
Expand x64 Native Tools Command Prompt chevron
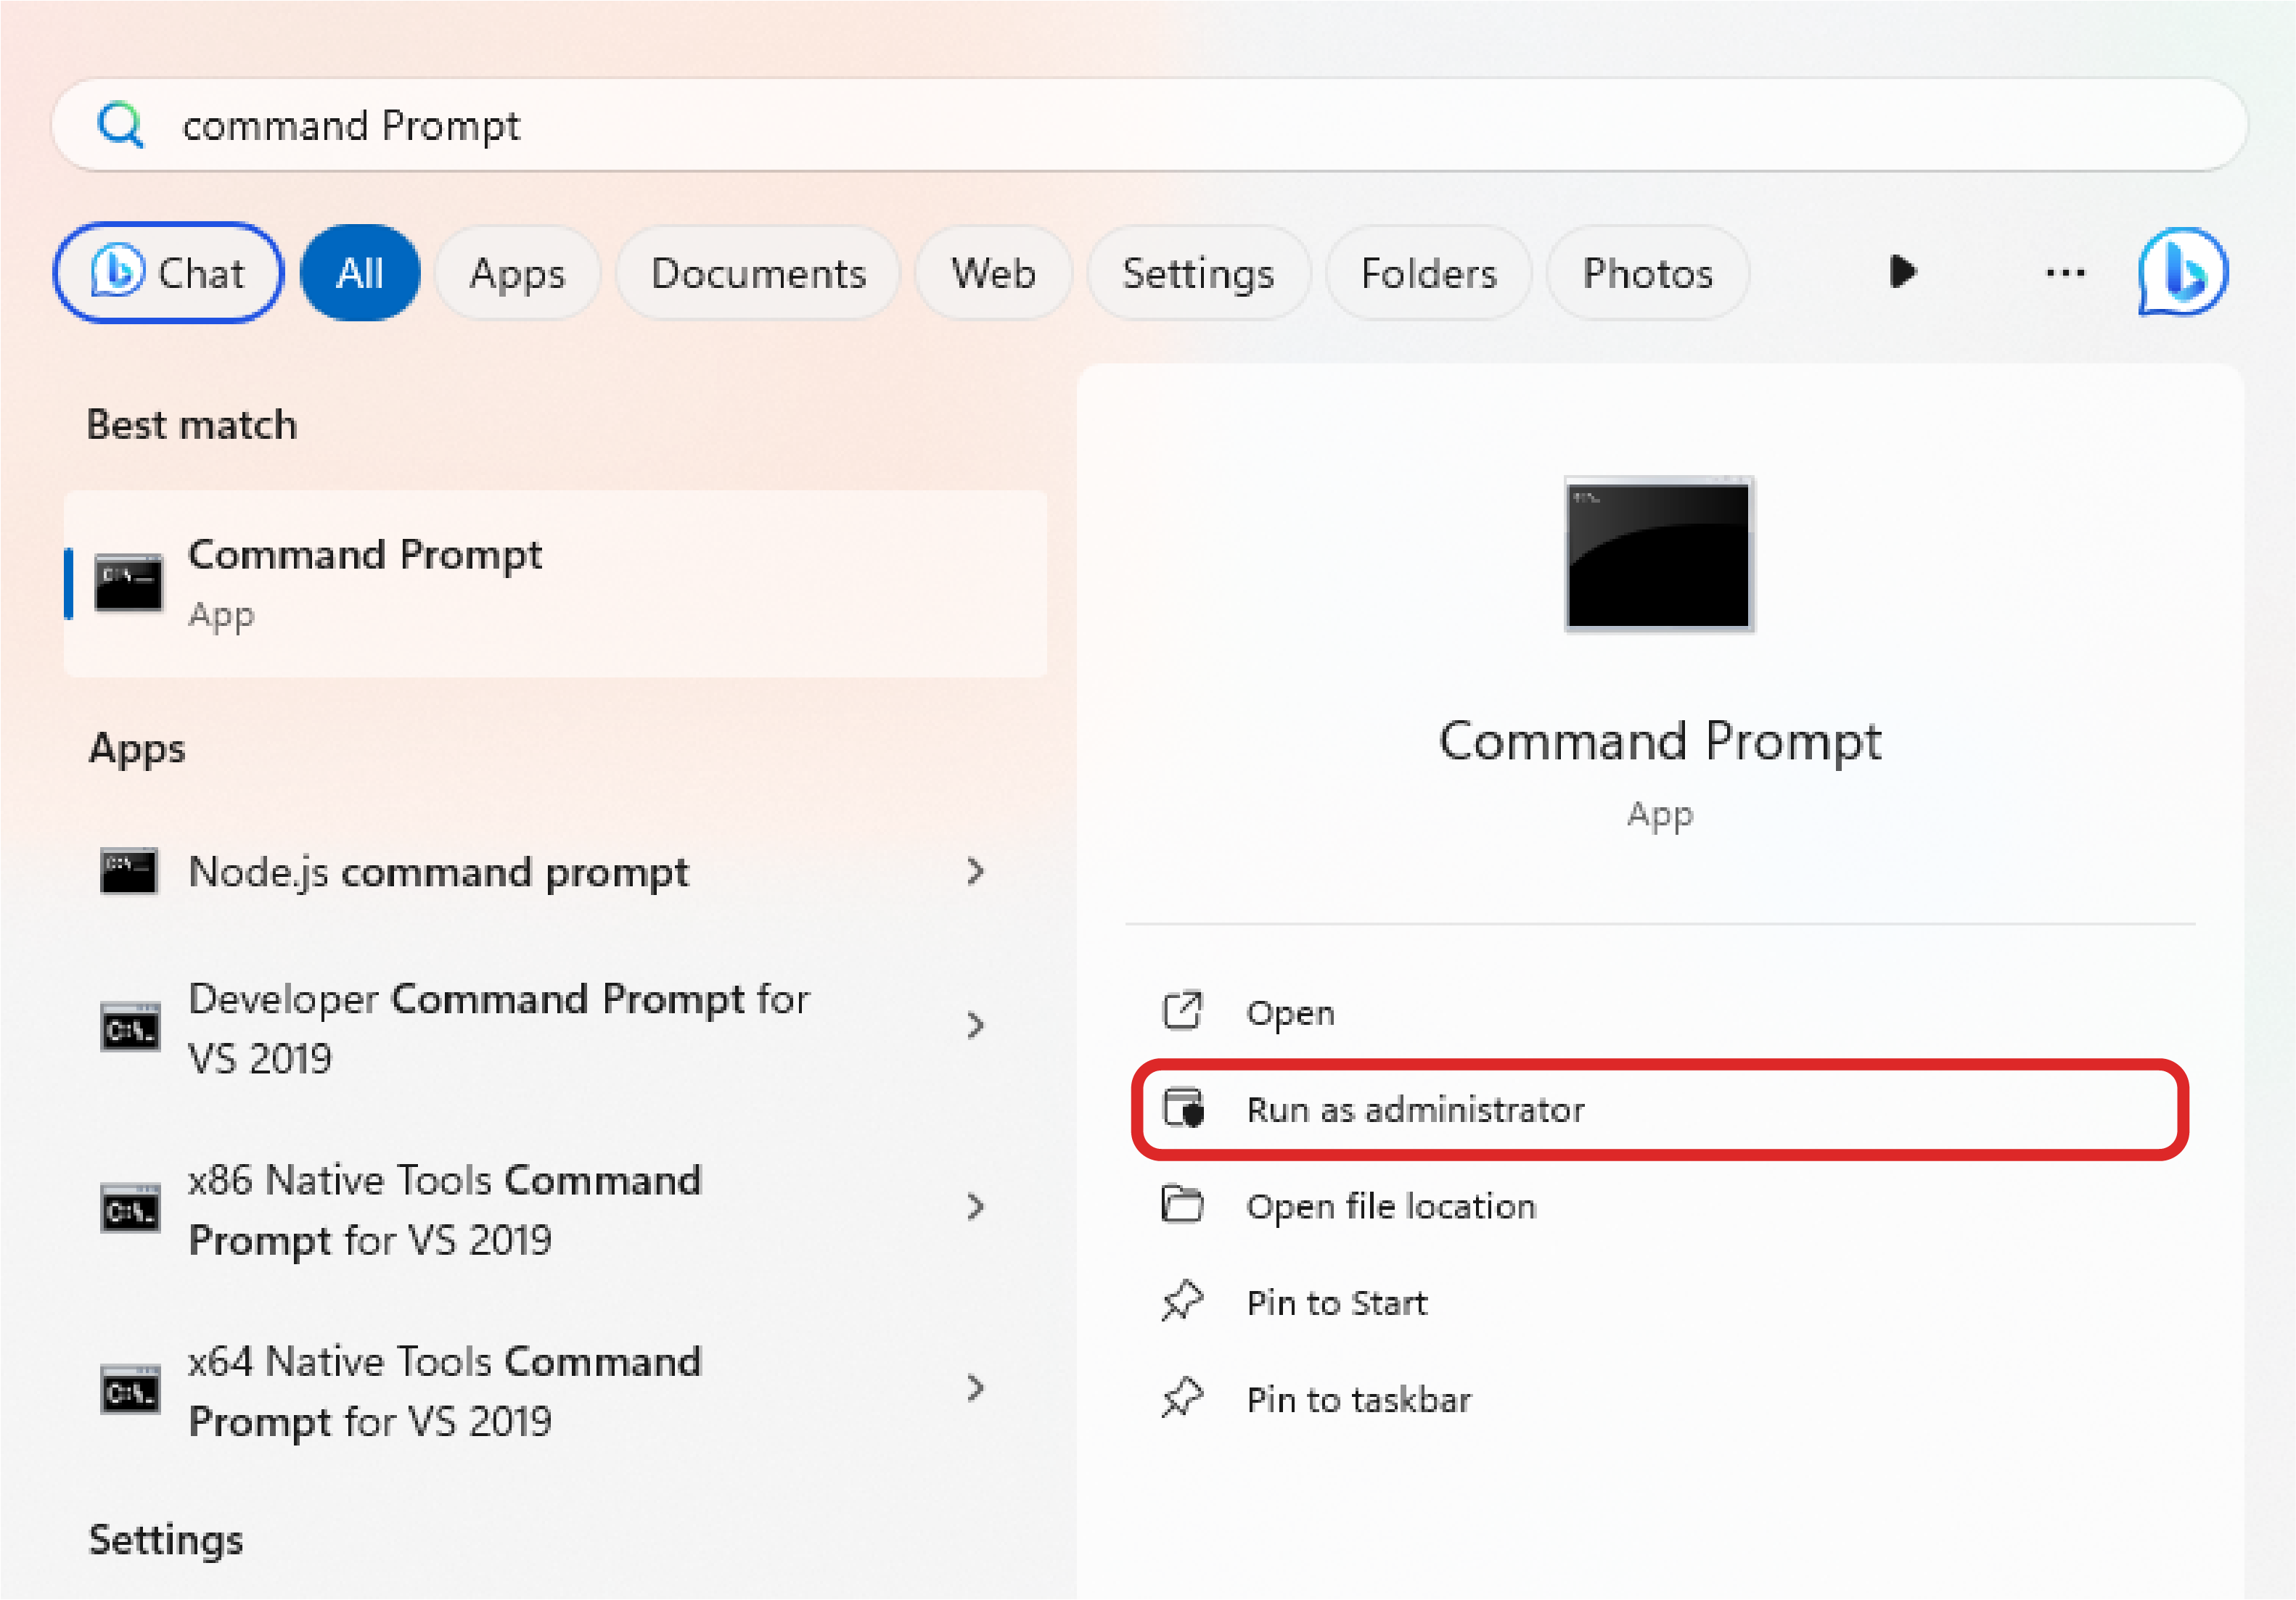point(976,1389)
